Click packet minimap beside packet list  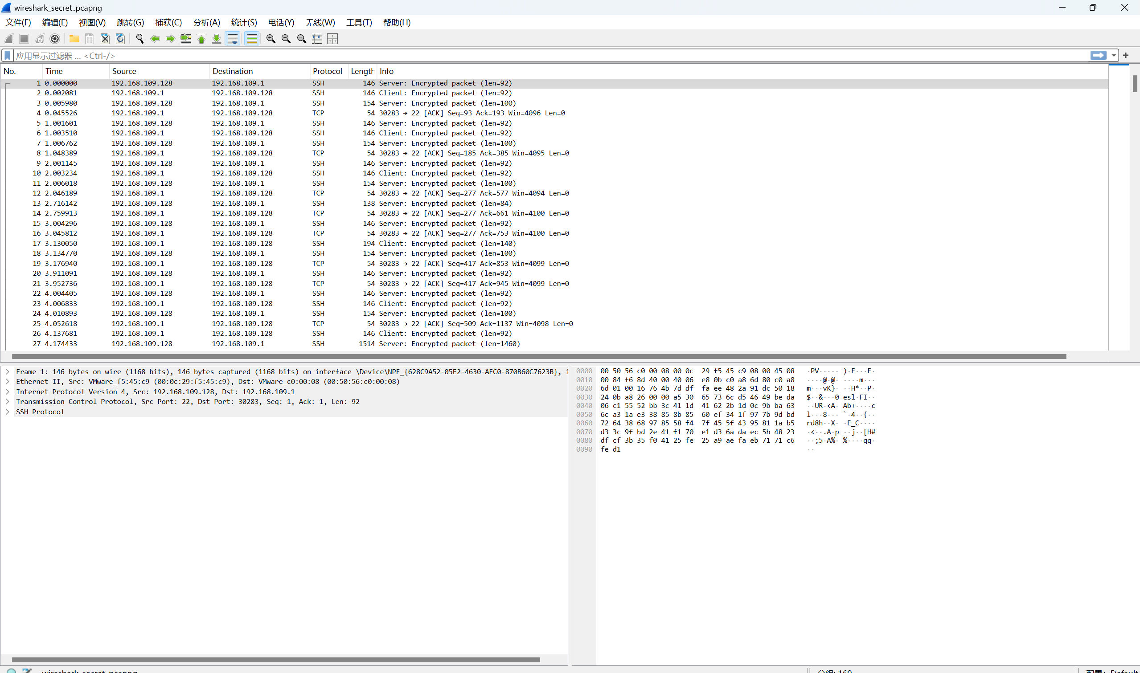[x=1118, y=207]
